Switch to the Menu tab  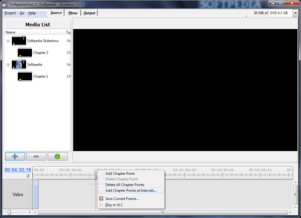point(73,13)
